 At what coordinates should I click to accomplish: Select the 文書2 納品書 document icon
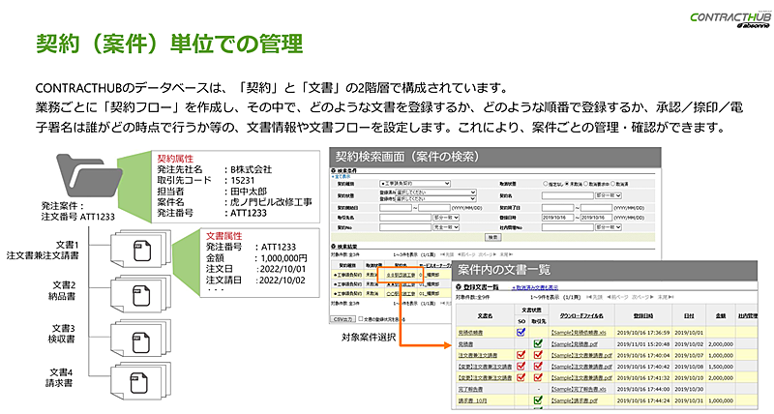[141, 295]
